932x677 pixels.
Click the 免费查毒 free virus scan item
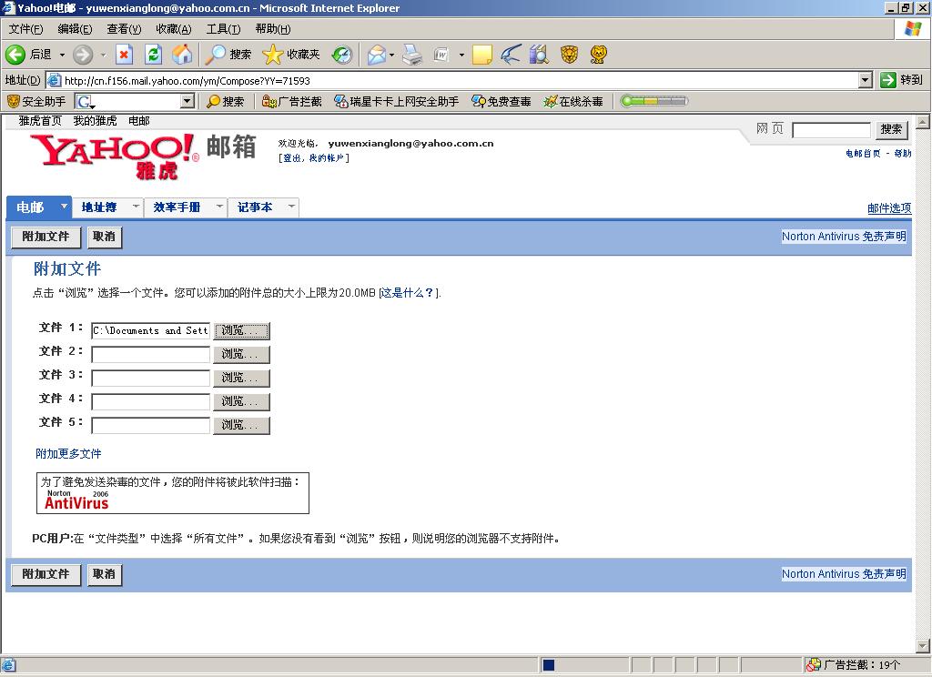[x=501, y=102]
